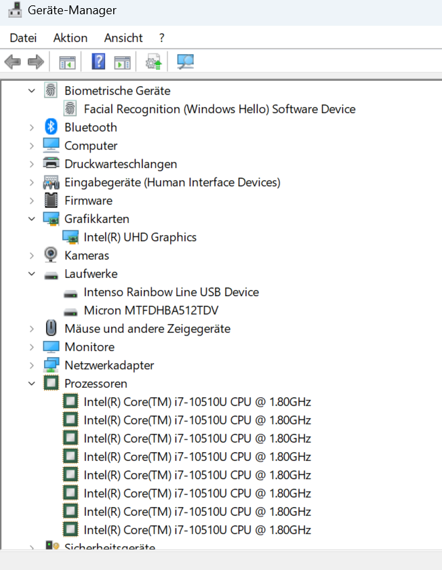Expand the Netzwerkadapter category
The image size is (442, 570).
32,365
